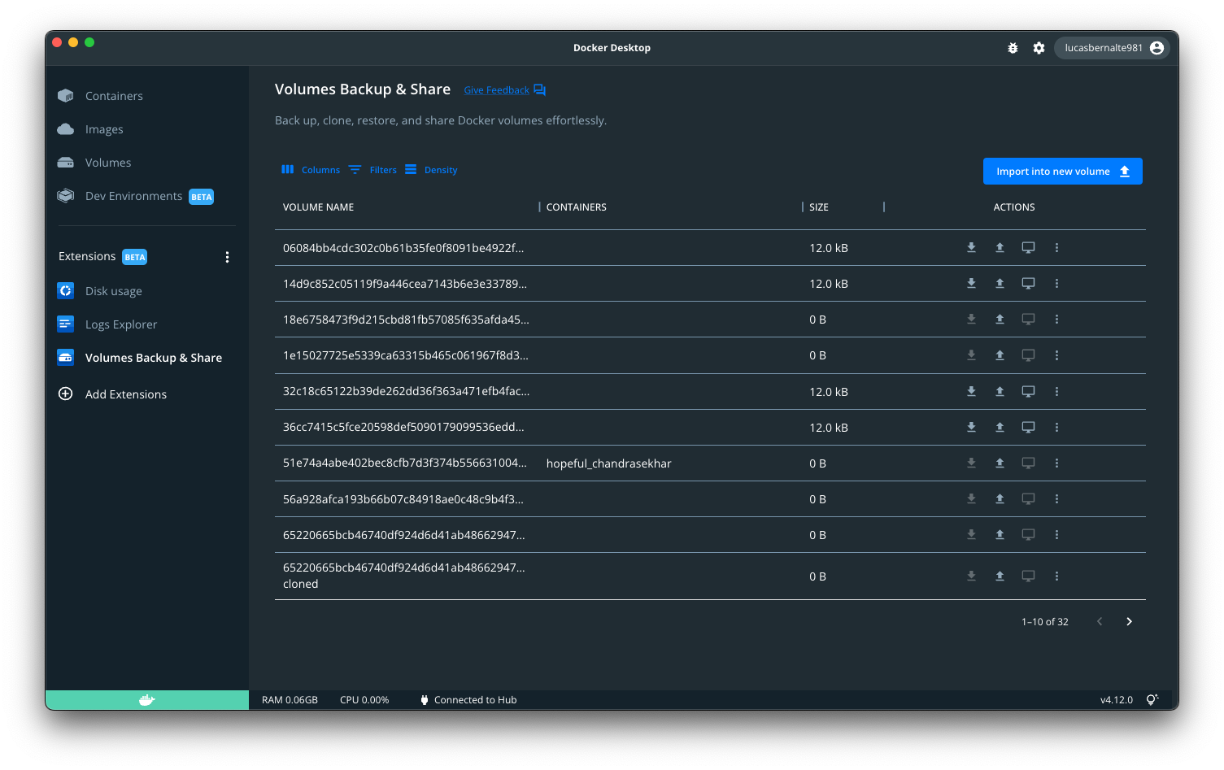Click upload-arrow icon for volume 14d9c852c051
The image size is (1224, 770).
(x=1000, y=284)
